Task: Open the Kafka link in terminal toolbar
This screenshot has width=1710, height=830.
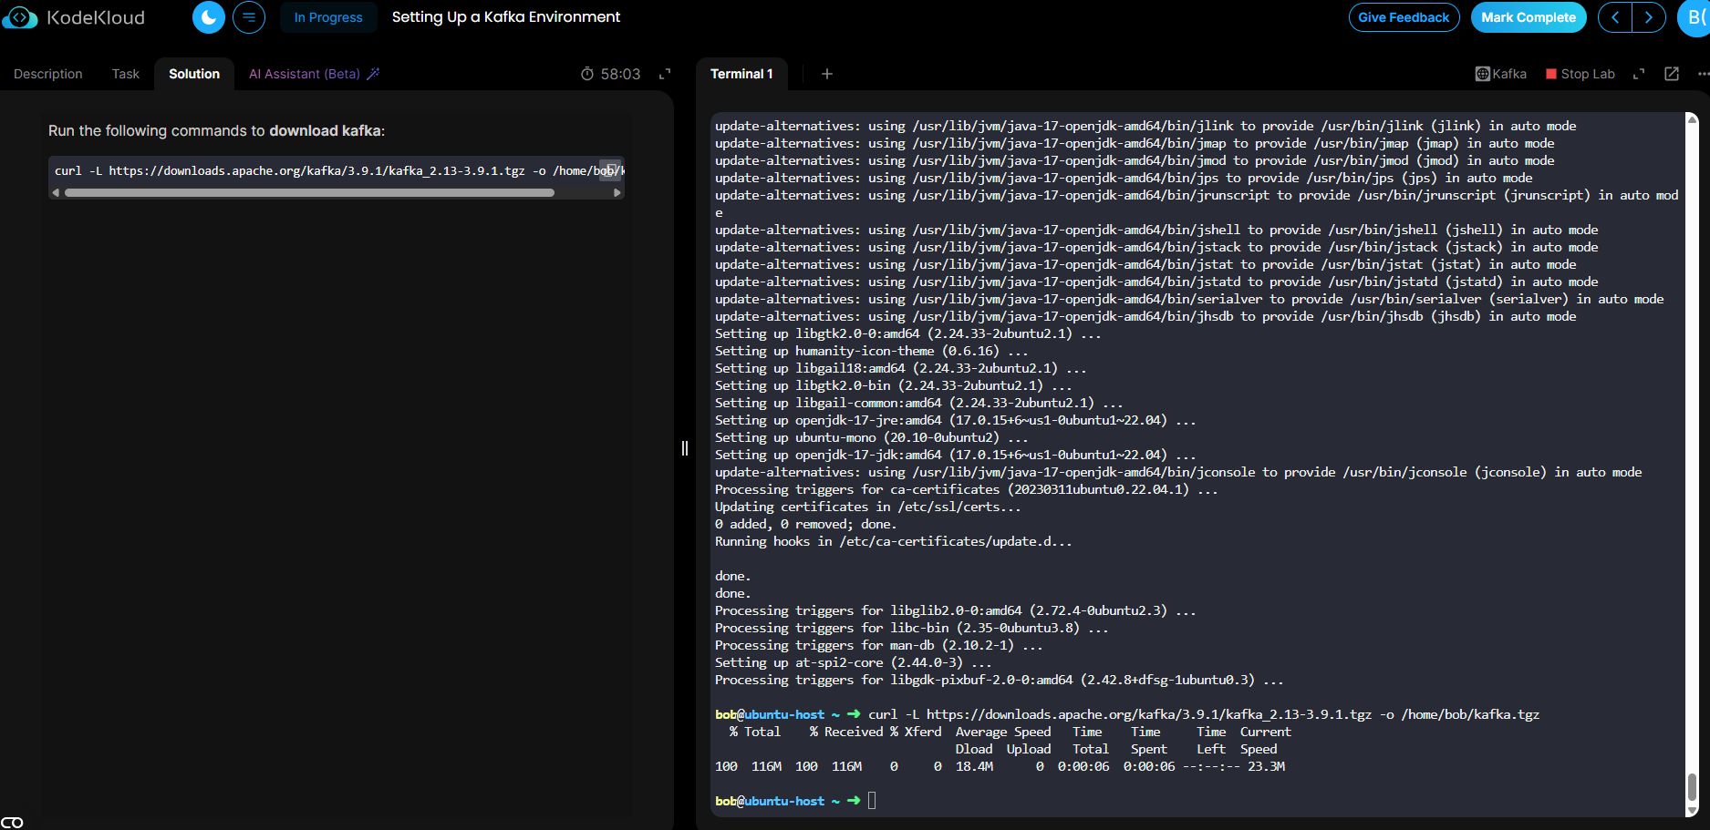Action: click(1501, 74)
